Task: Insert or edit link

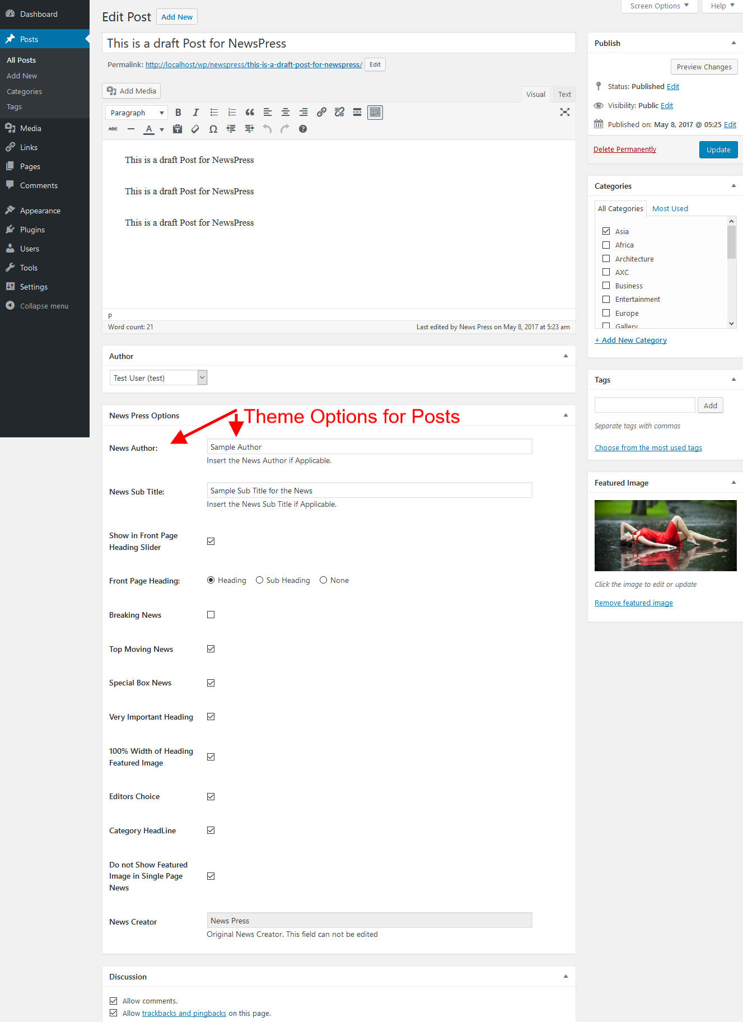Action: point(321,113)
